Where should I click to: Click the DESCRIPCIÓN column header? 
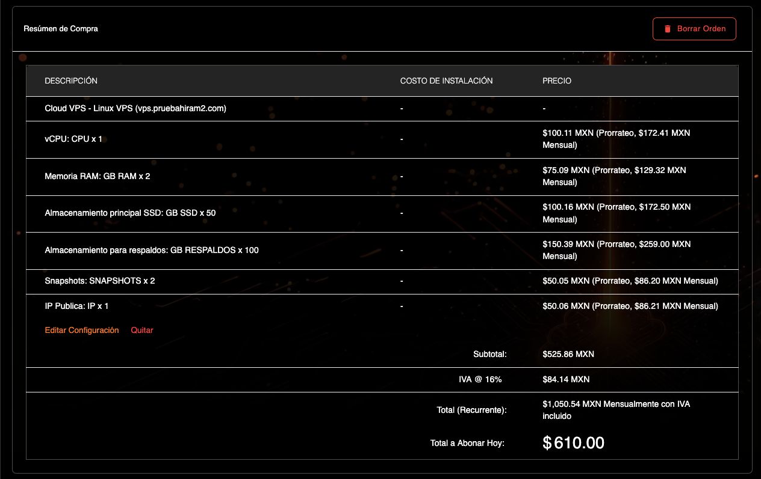point(71,81)
